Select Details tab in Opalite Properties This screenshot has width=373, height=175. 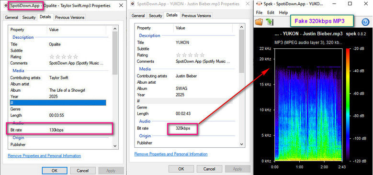coord(45,17)
